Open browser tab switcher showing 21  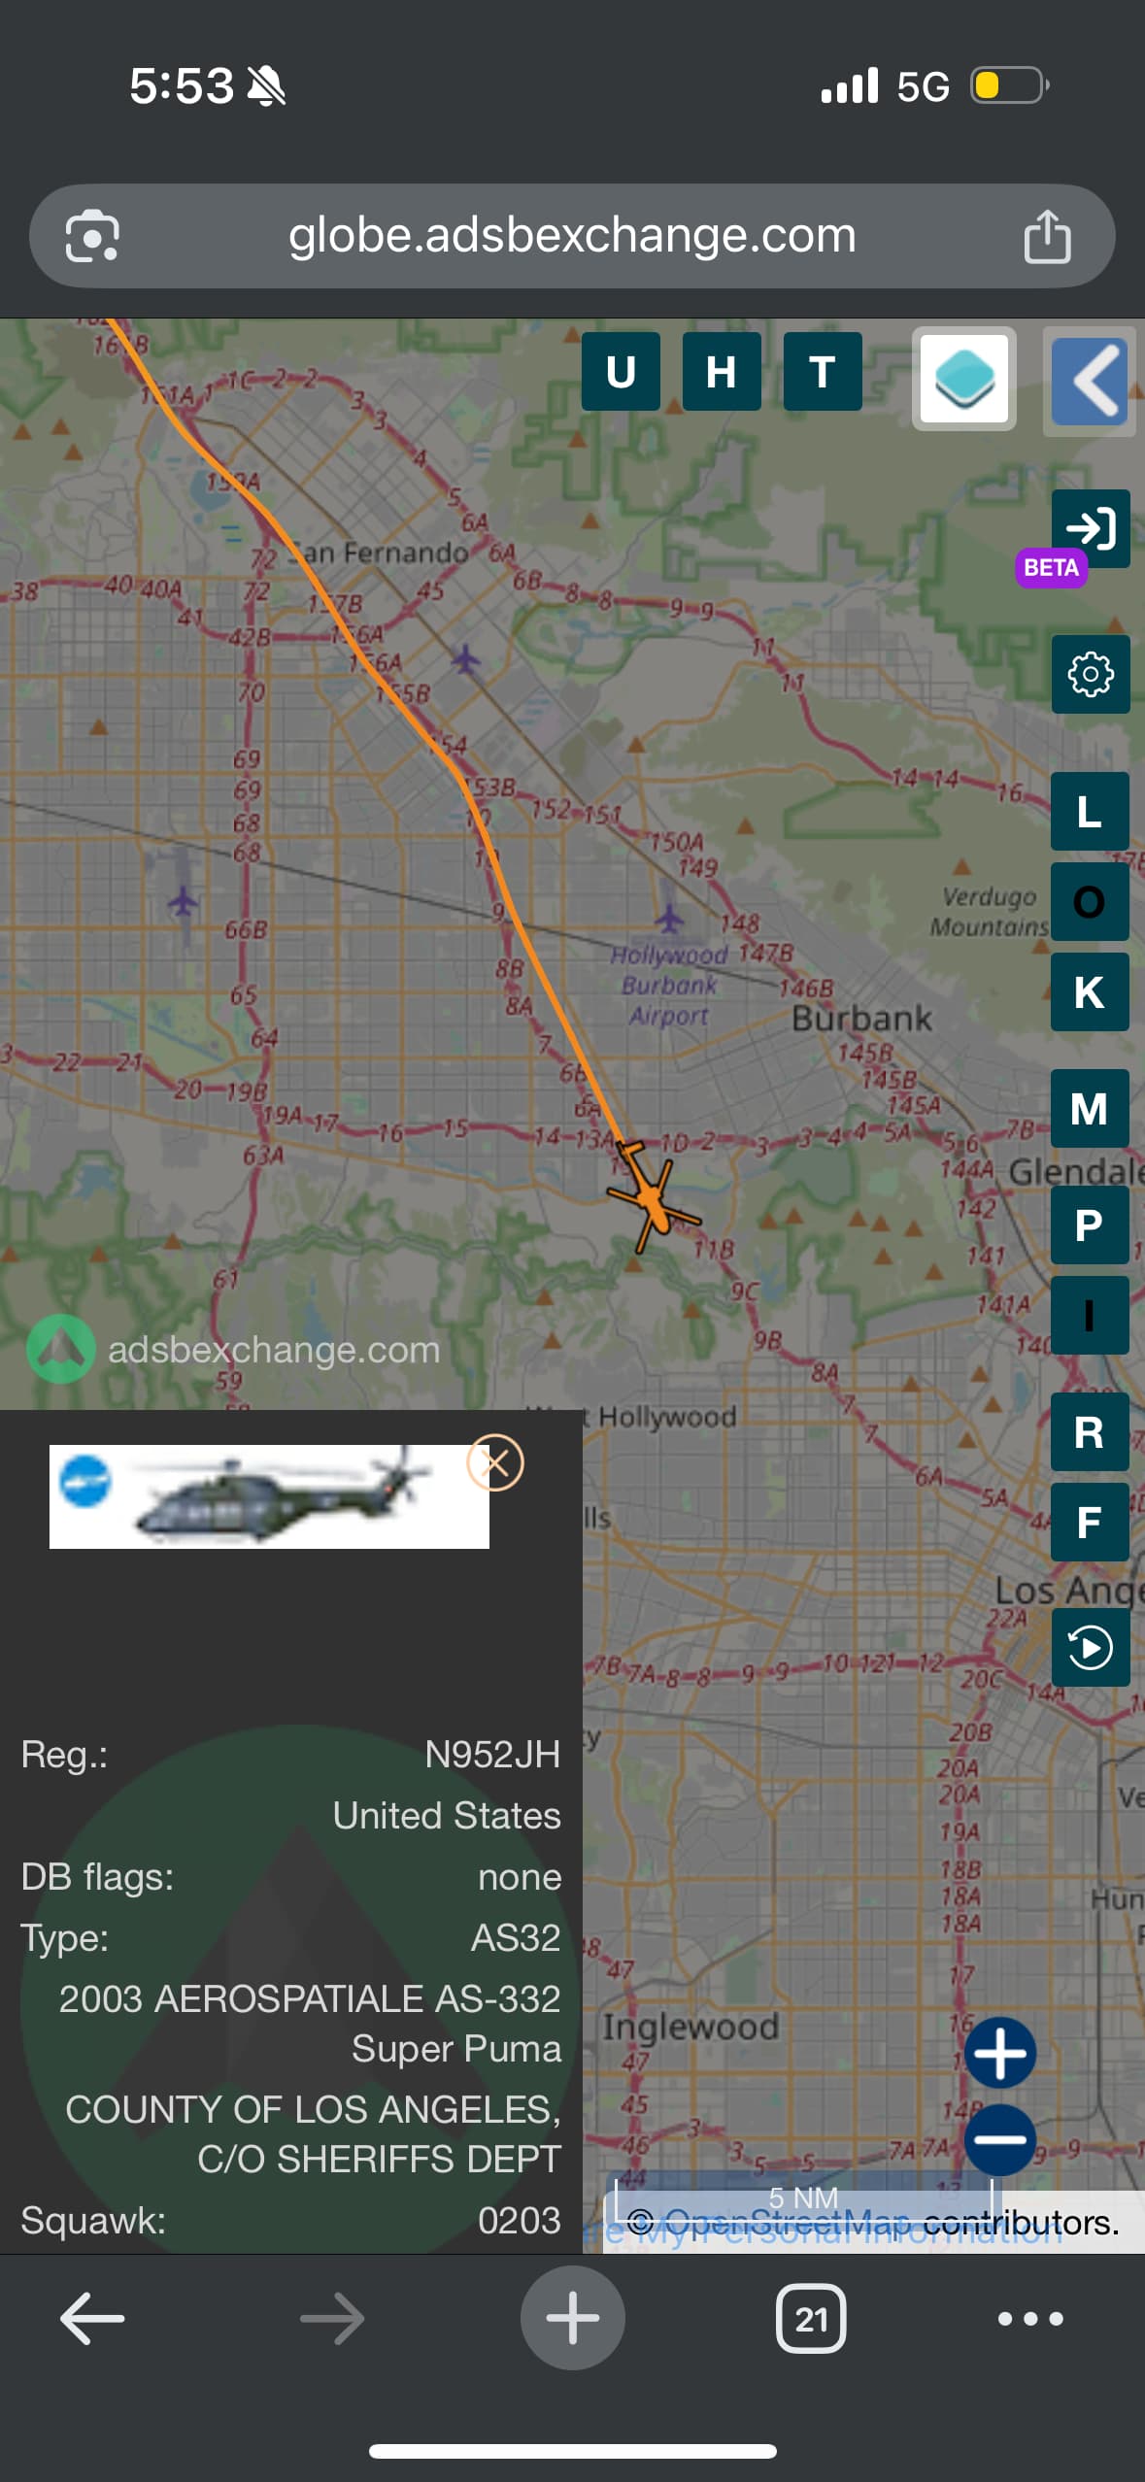(811, 2319)
